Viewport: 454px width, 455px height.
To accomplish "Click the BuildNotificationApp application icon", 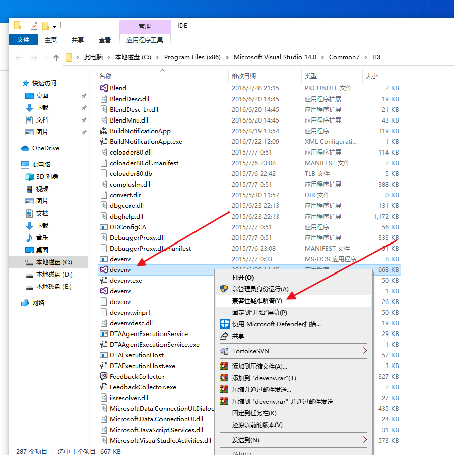I will point(104,131).
